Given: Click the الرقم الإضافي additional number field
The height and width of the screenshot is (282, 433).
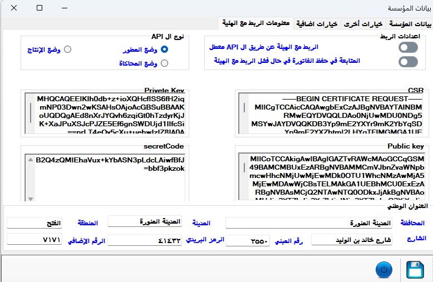Looking at the screenshot, I should click(x=35, y=239).
